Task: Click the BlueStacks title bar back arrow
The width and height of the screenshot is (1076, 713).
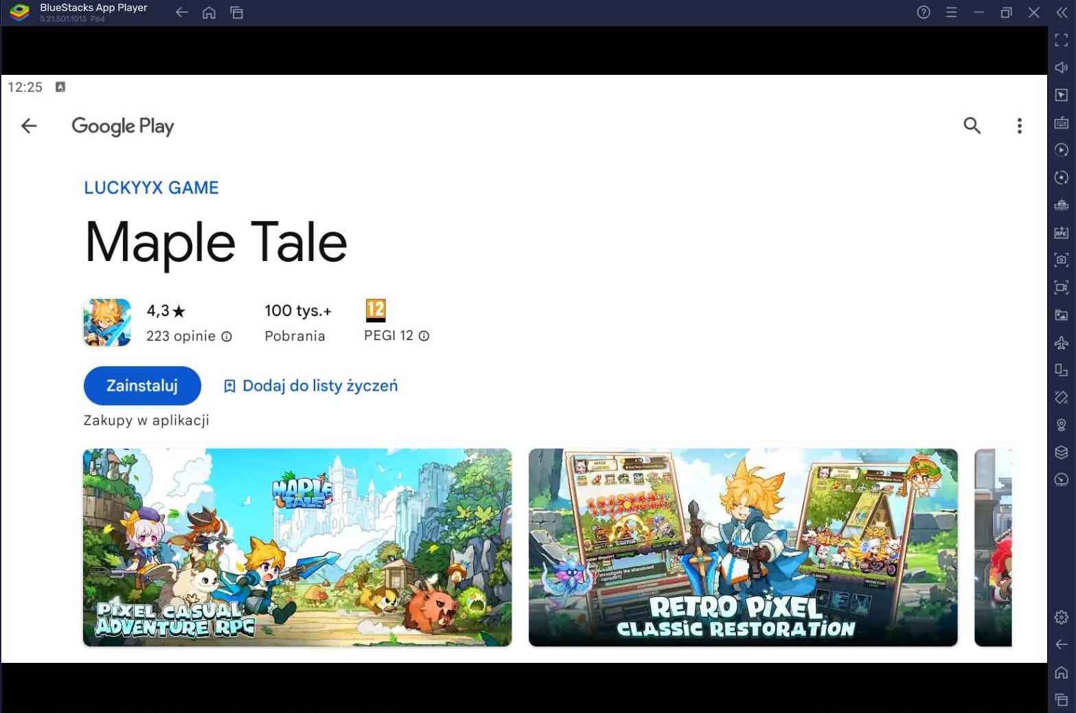Action: [182, 12]
